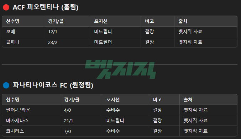Click the 23/2 stats cell for 콜파니
The width and height of the screenshot is (241, 139).
click(53, 43)
